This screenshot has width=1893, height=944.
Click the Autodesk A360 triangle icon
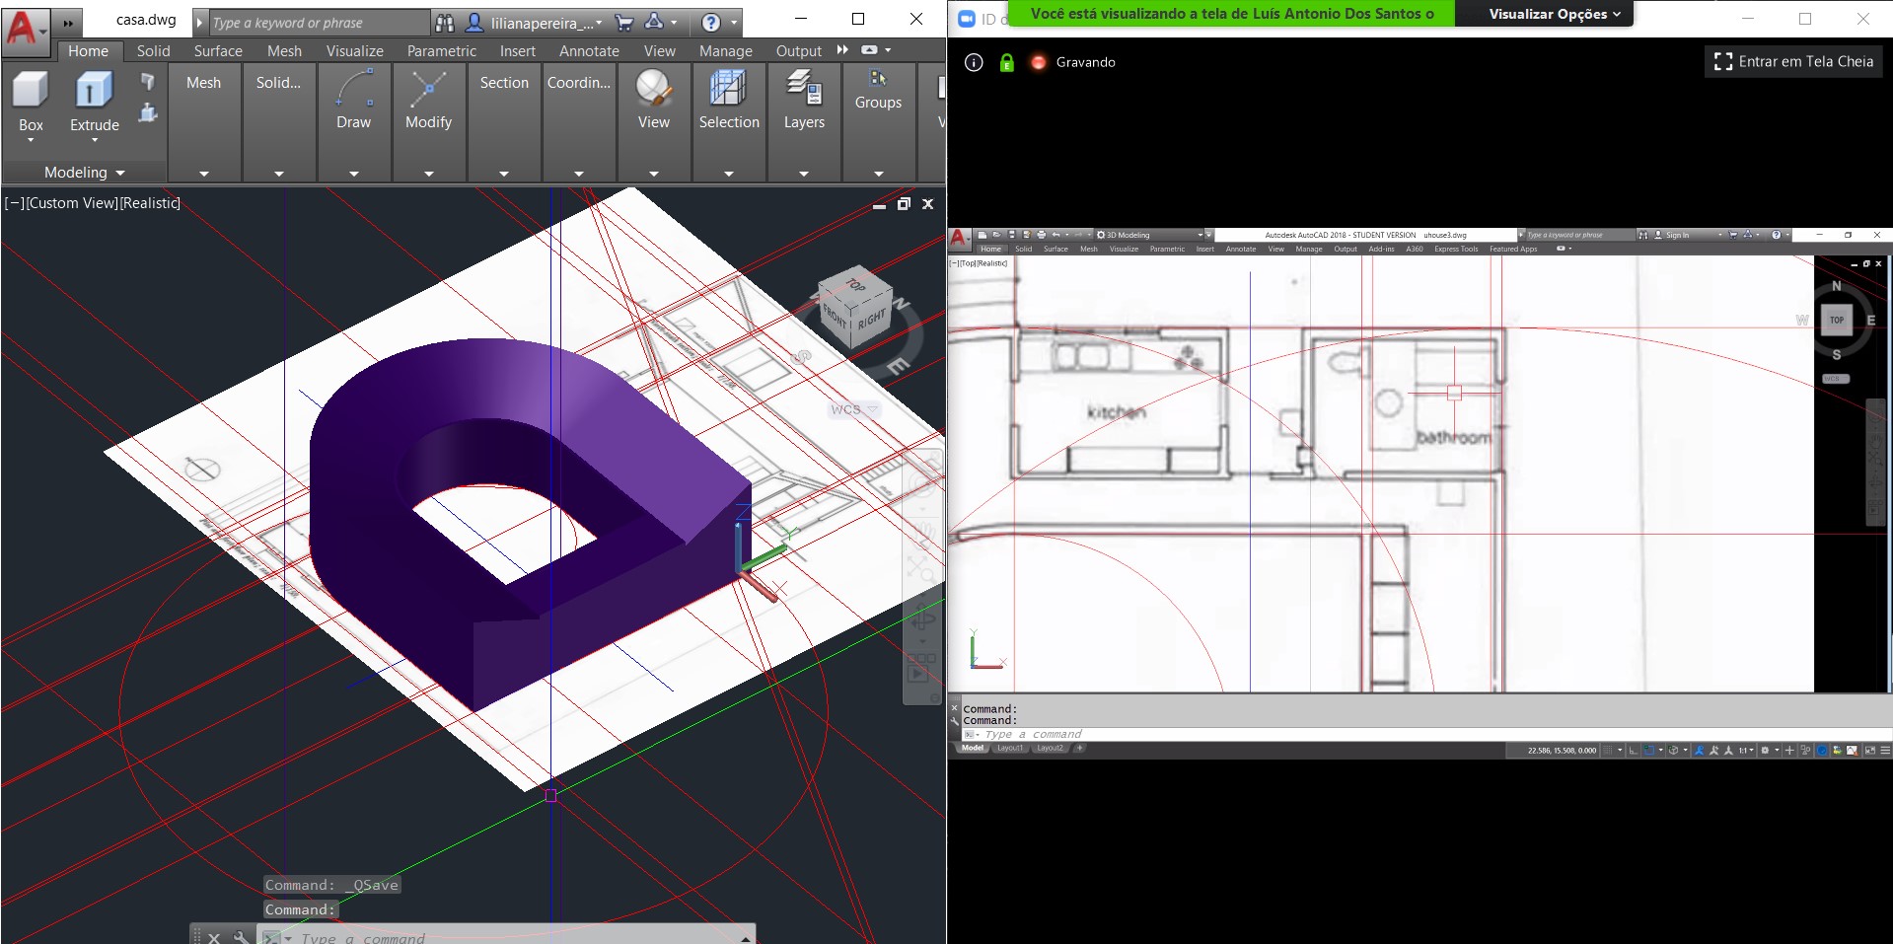[654, 22]
